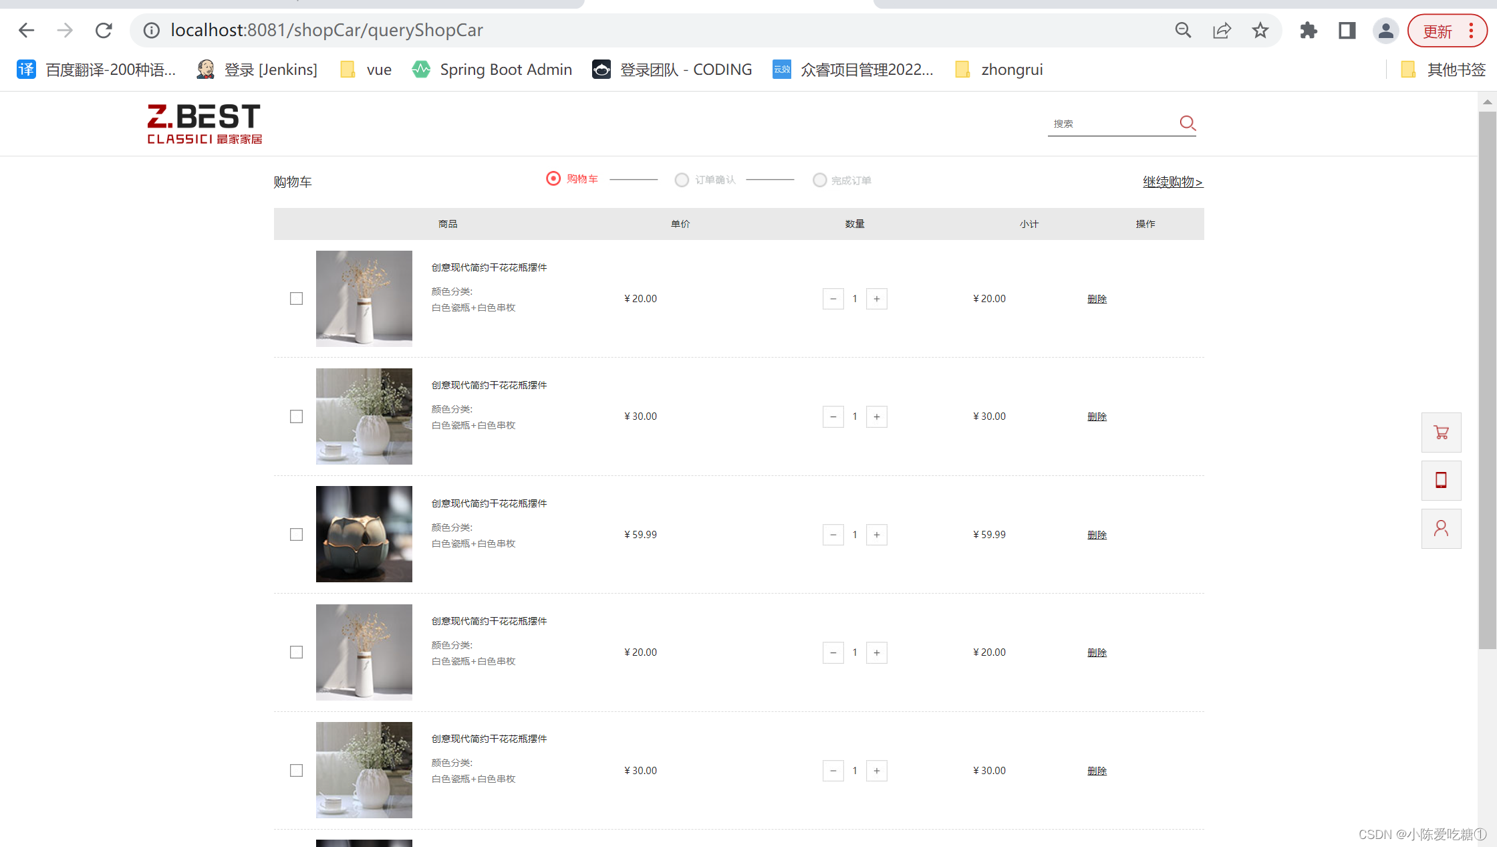
Task: Open the floating user profile icon
Action: 1441,528
